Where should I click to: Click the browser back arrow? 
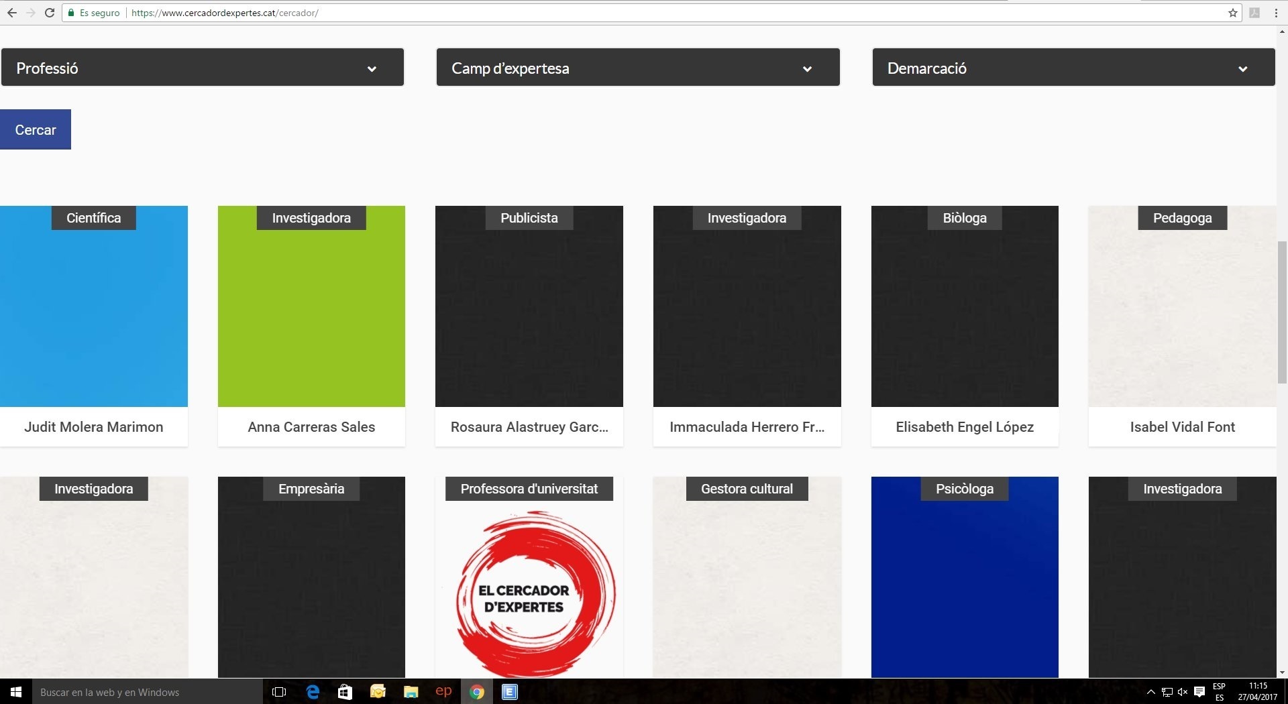coord(12,13)
